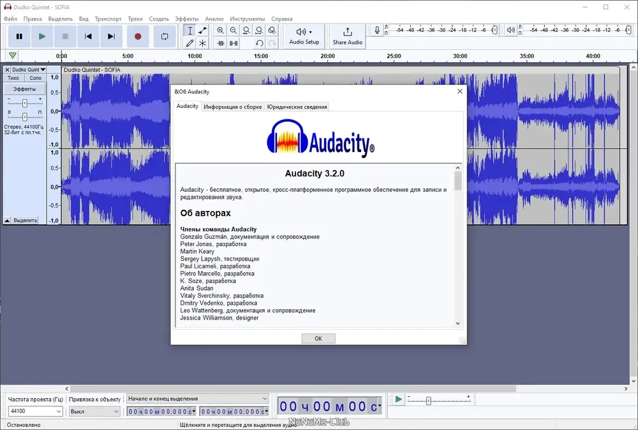Open the Эффекты menu in menu bar
The height and width of the screenshot is (430, 638).
(x=186, y=19)
